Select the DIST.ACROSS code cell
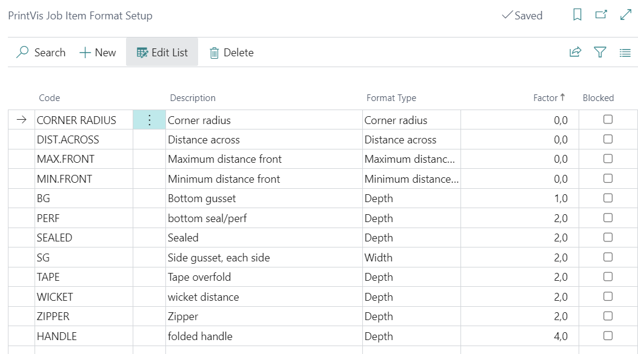 [x=84, y=139]
